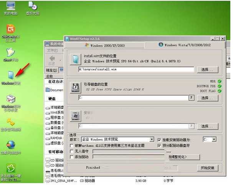Enable the 添加驱动 checkbox
233x190 pixels.
click(x=72, y=157)
